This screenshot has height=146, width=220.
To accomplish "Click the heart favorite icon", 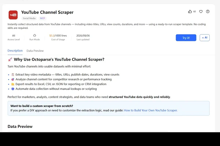I will tap(201, 11).
